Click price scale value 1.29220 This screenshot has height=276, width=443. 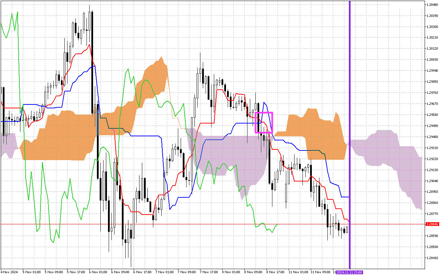point(432,159)
